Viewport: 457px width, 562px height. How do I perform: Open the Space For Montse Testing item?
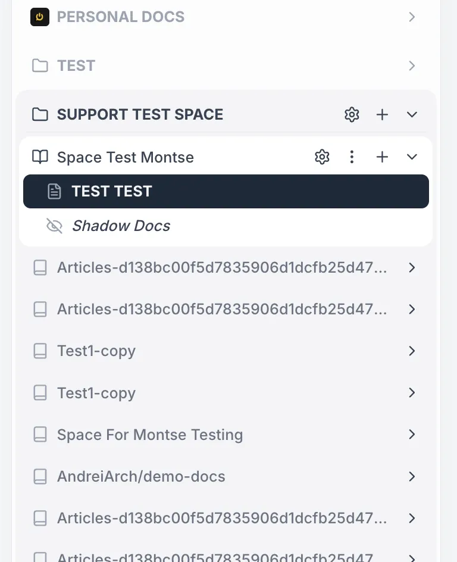point(226,435)
